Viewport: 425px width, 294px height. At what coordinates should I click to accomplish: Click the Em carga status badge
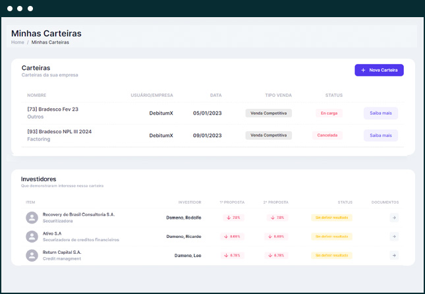coord(329,113)
